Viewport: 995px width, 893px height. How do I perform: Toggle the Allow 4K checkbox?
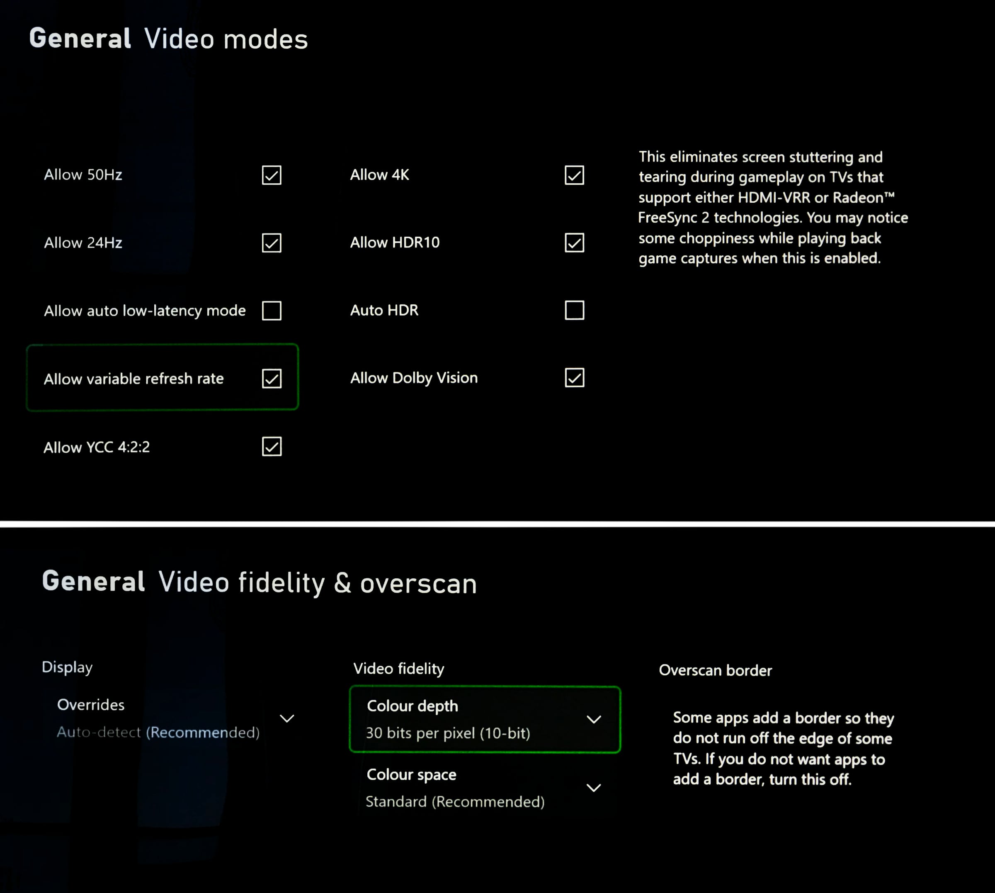tap(574, 175)
